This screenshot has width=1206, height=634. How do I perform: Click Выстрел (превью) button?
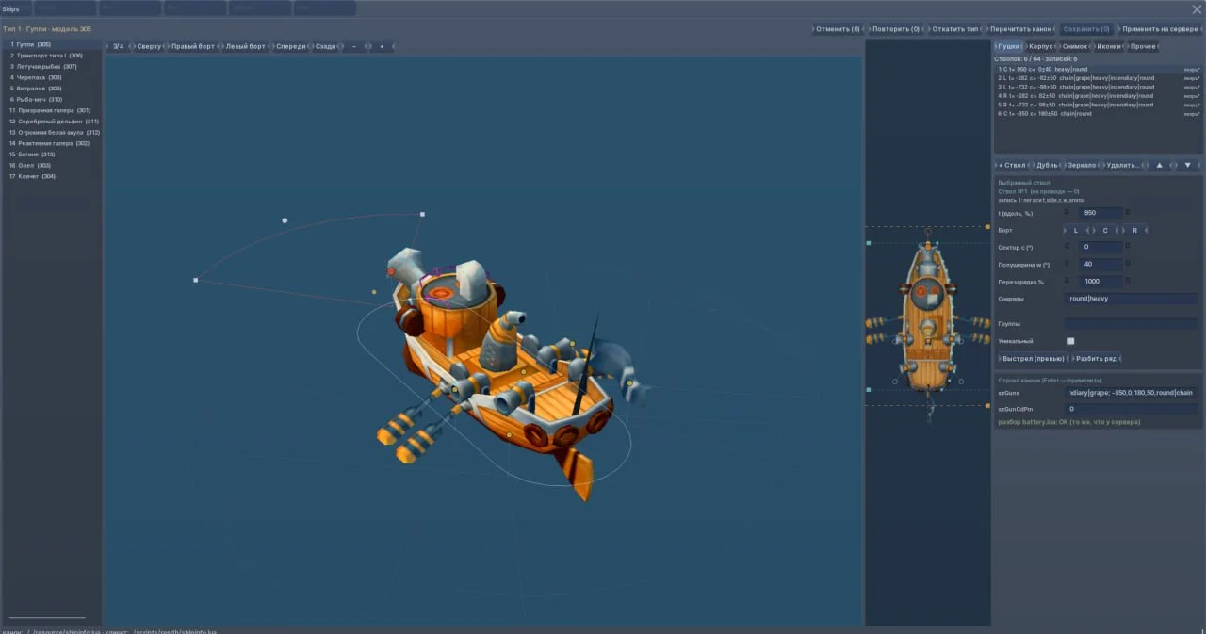pos(1033,358)
